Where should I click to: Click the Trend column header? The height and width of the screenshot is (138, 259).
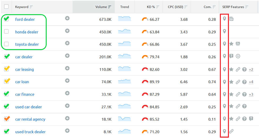click(125, 7)
